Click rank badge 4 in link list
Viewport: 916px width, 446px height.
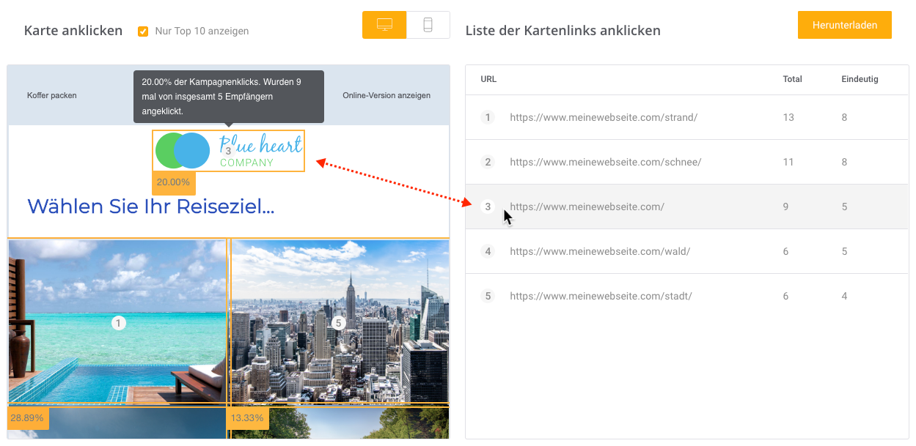(488, 251)
